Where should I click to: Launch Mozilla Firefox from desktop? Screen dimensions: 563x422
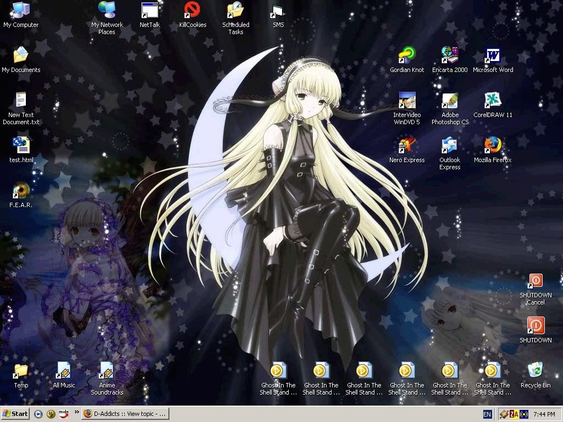(493, 150)
